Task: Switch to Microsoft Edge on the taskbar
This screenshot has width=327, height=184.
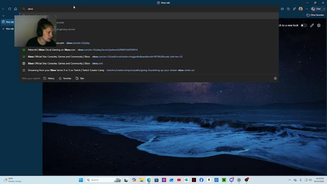Action: point(149,180)
